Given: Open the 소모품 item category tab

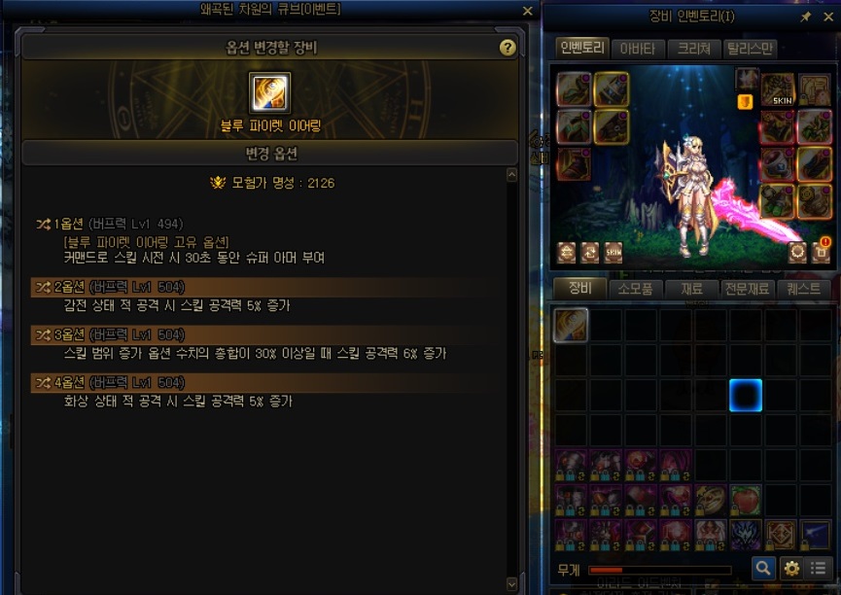Looking at the screenshot, I should (636, 289).
